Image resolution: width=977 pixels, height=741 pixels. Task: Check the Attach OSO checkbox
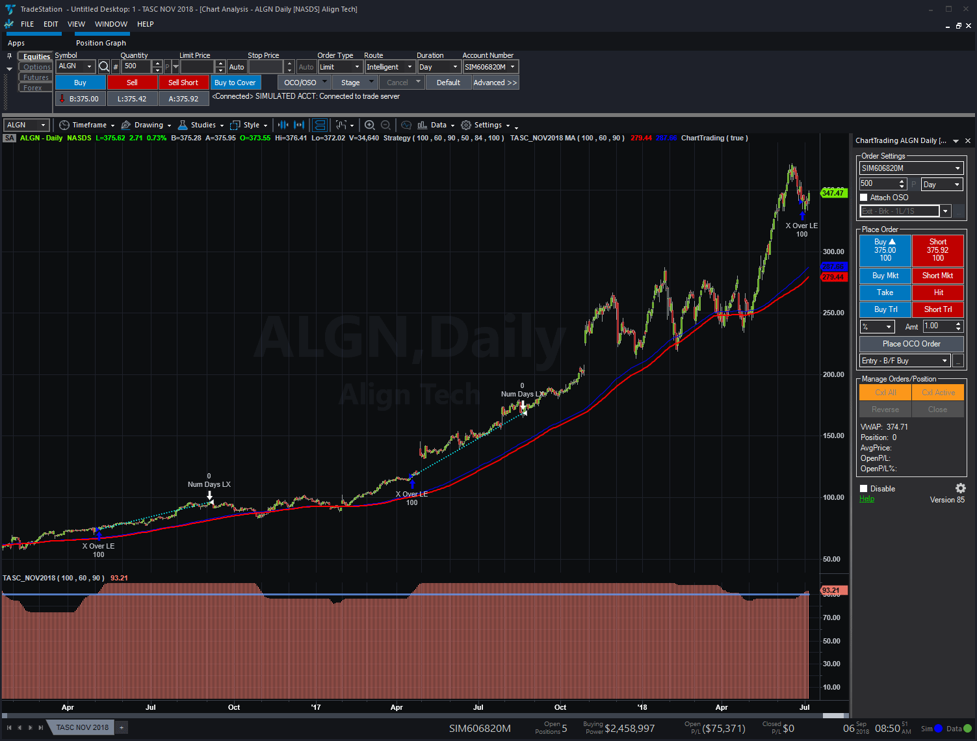click(x=864, y=198)
